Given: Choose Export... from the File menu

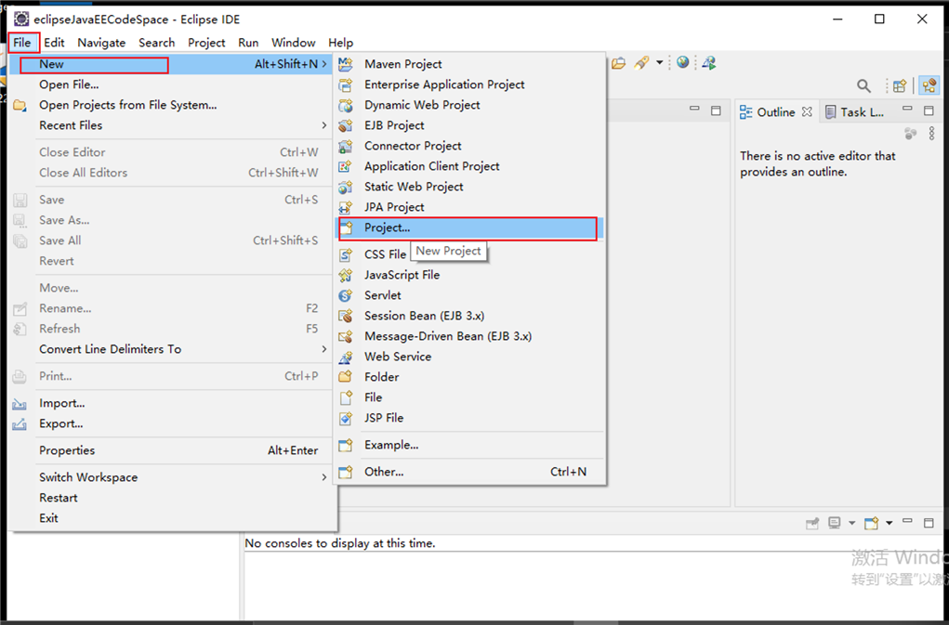Looking at the screenshot, I should [x=171, y=423].
